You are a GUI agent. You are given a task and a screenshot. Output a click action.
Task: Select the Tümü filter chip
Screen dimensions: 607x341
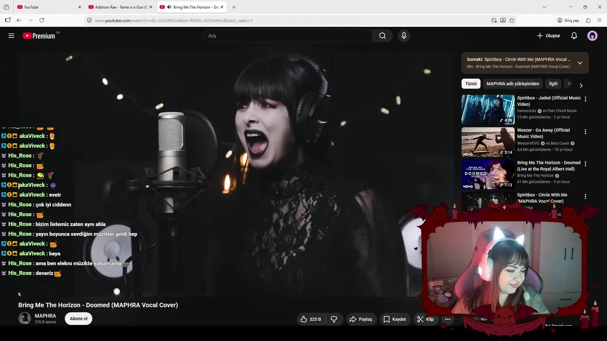tap(471, 84)
